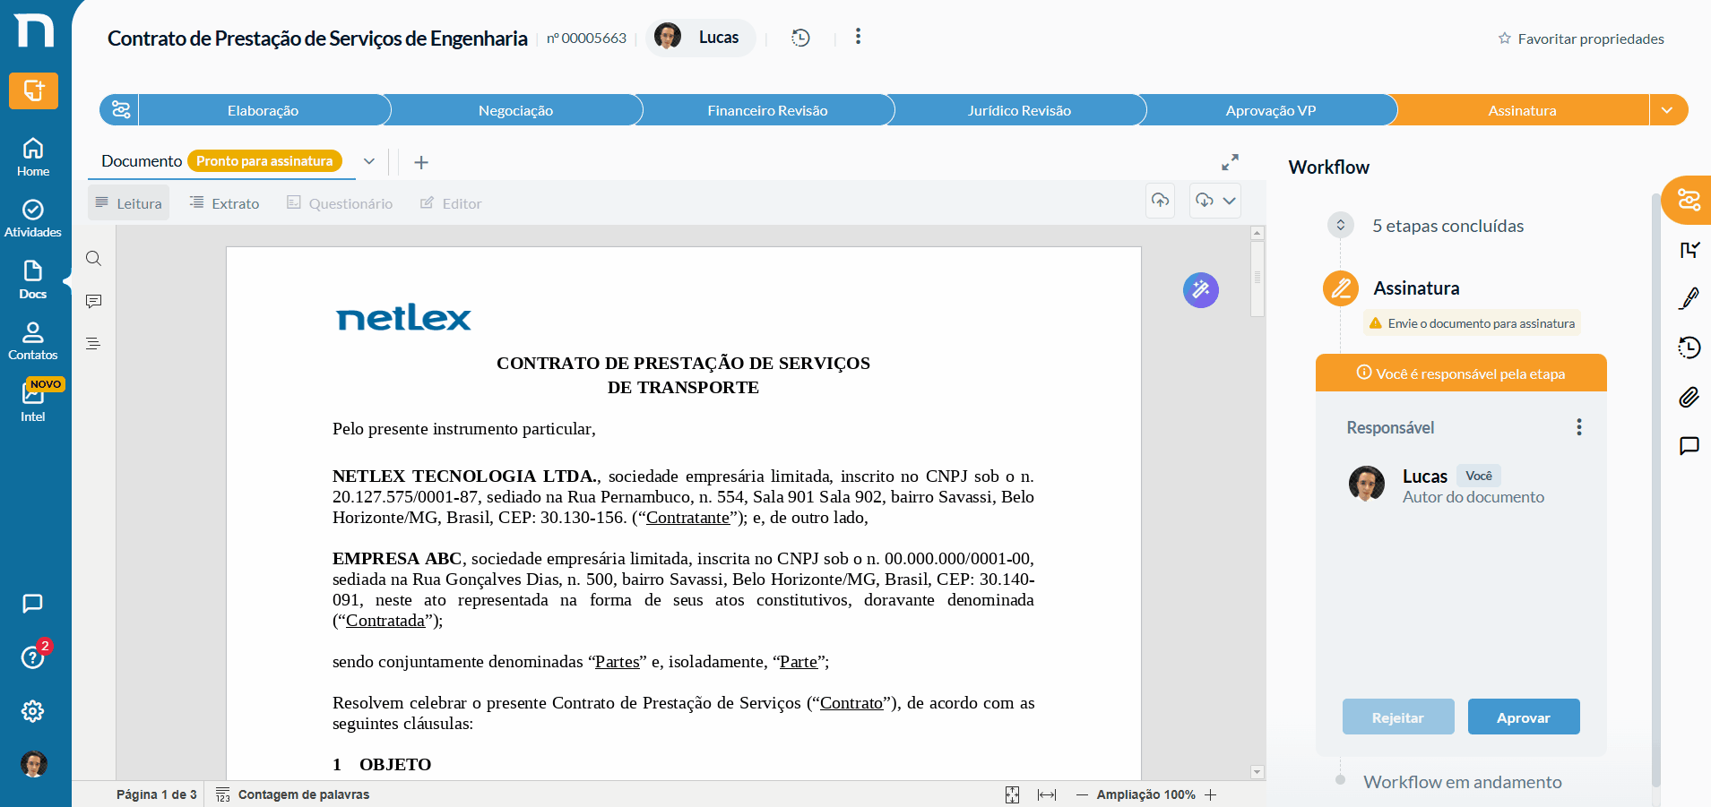Open document comments panel icon
Screen dimensions: 1711x807
click(93, 301)
